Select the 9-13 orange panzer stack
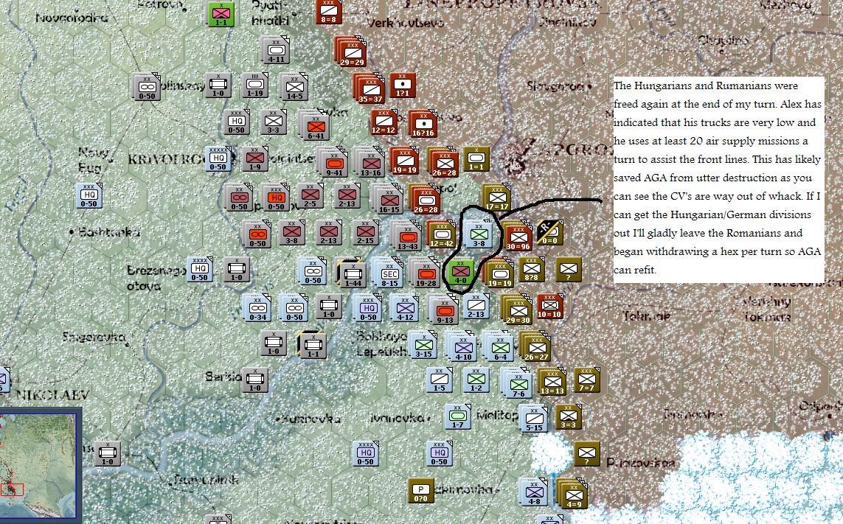843x524 pixels. [x=443, y=310]
